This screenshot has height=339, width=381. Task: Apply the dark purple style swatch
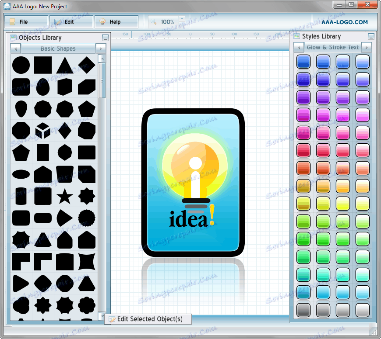[303, 97]
